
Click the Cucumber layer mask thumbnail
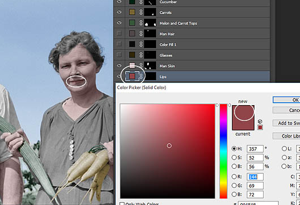pos(150,2)
